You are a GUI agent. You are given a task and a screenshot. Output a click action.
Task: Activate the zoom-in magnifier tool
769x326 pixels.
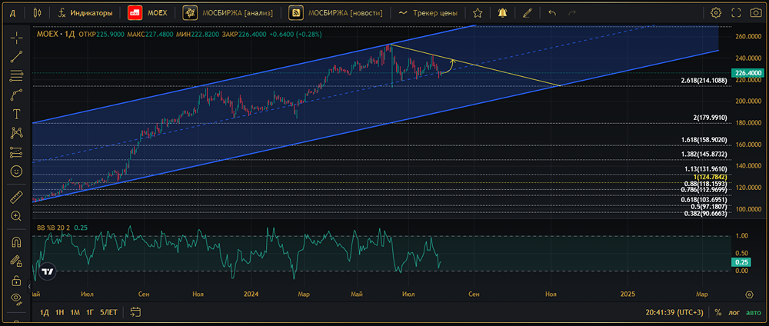pyautogui.click(x=16, y=216)
